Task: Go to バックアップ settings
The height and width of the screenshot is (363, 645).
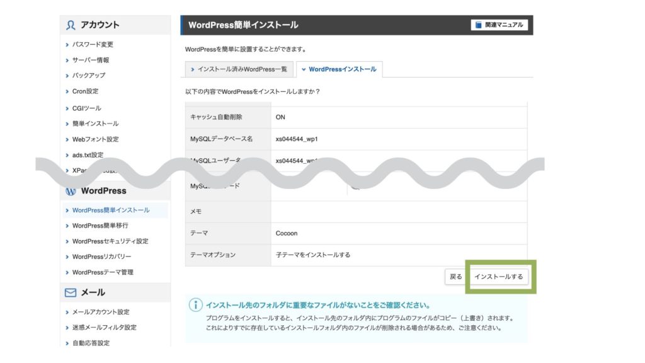Action: [x=88, y=76]
